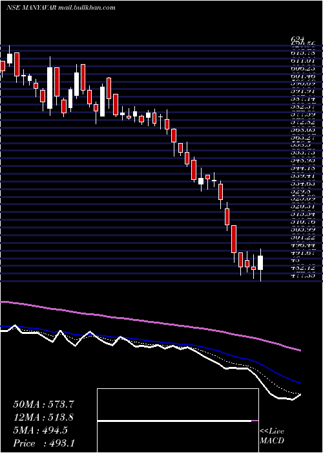
Task: Click the 520.31 price axis label
Action: (x=302, y=206)
